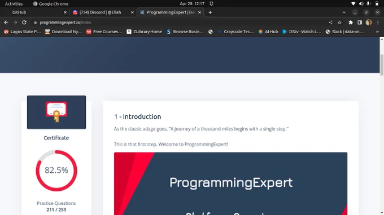Open the AI Hub bookmark
The height and width of the screenshot is (215, 384).
point(268,32)
